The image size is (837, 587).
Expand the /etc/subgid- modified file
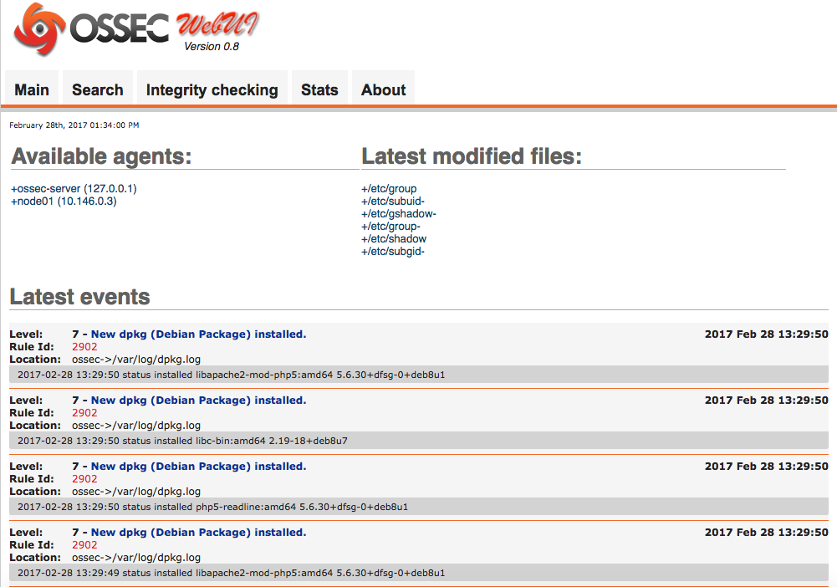click(393, 252)
